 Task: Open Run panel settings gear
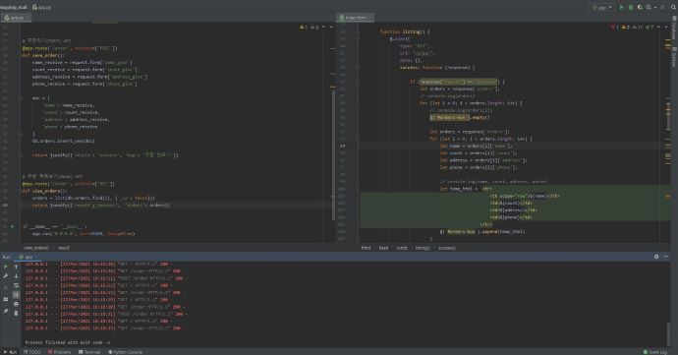pyautogui.click(x=656, y=257)
